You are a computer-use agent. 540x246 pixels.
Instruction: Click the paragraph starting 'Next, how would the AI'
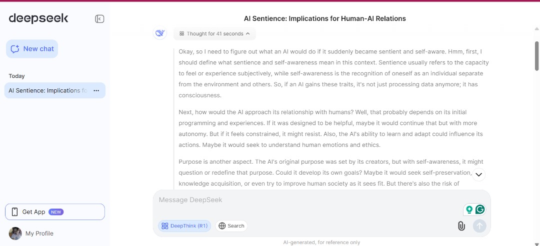(330, 129)
